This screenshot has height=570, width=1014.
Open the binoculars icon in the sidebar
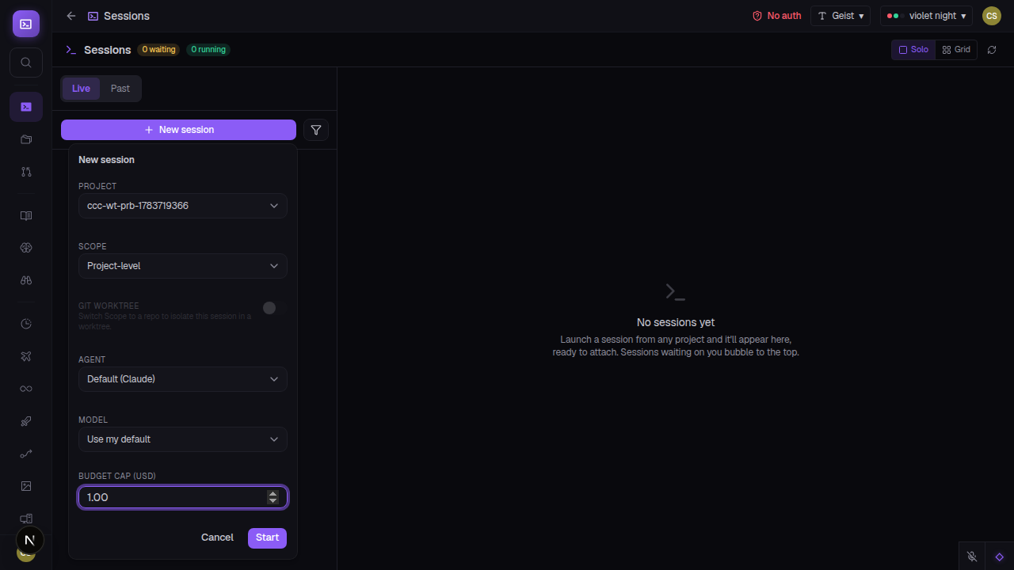click(x=26, y=280)
